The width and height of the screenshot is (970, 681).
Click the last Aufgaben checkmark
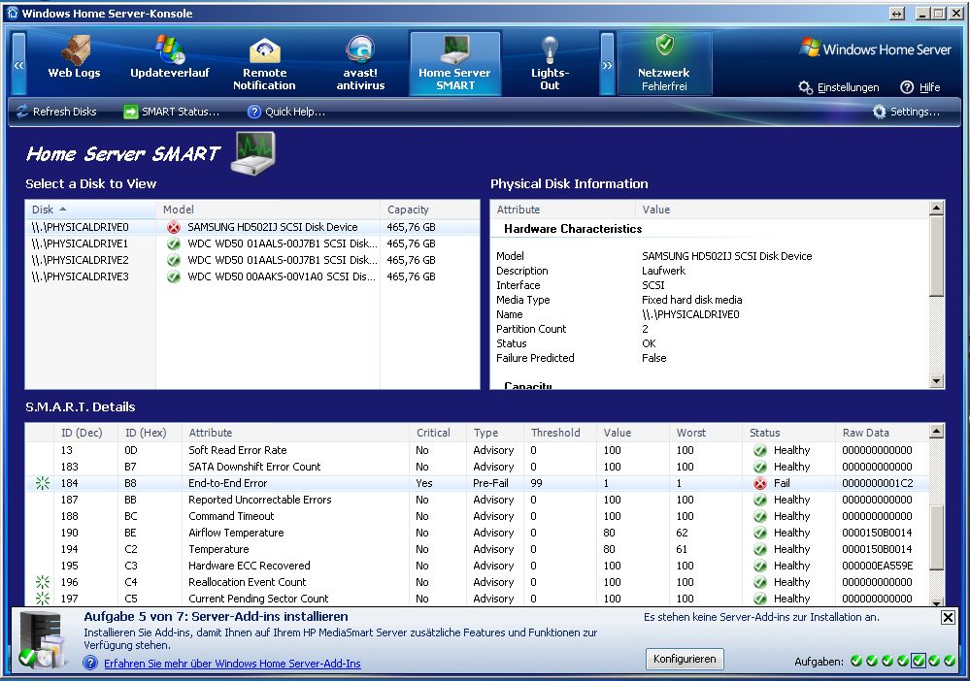(949, 662)
